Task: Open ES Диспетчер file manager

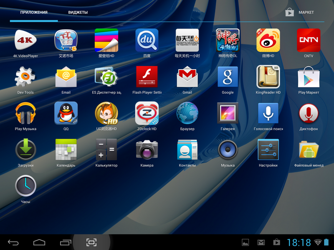Action: point(106,77)
